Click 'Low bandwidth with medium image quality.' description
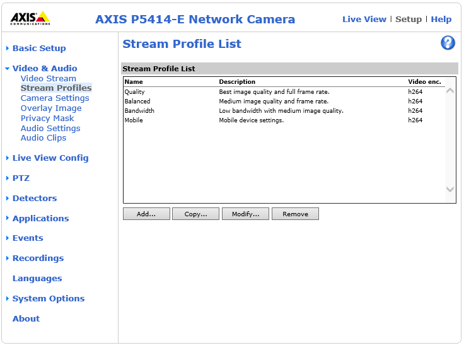The width and height of the screenshot is (464, 348). [x=281, y=111]
